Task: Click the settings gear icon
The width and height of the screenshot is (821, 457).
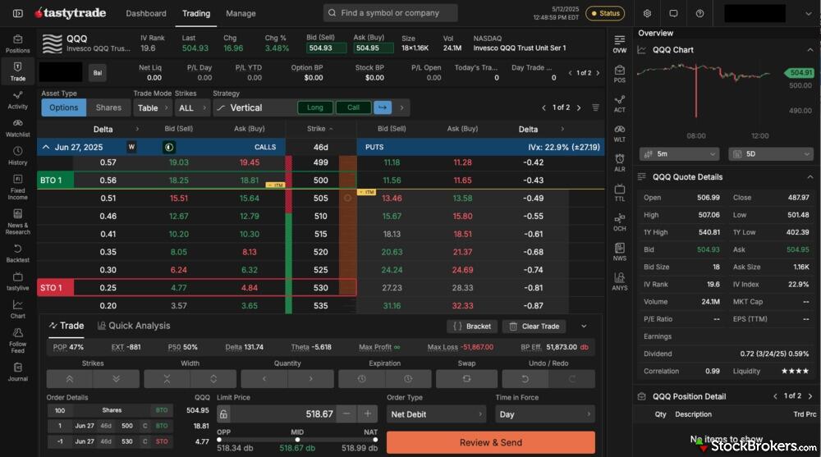Action: [x=647, y=13]
